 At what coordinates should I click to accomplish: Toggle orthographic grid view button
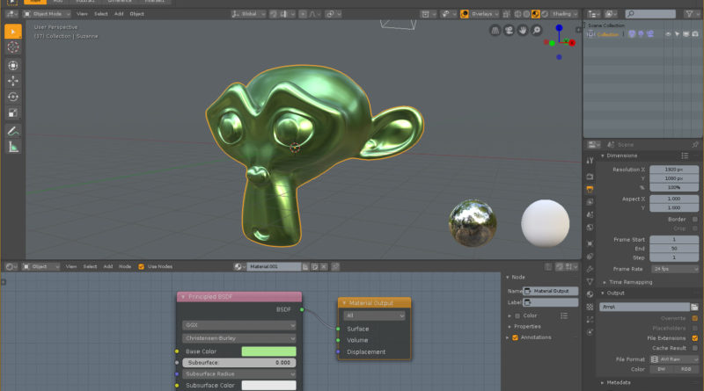[x=495, y=31]
